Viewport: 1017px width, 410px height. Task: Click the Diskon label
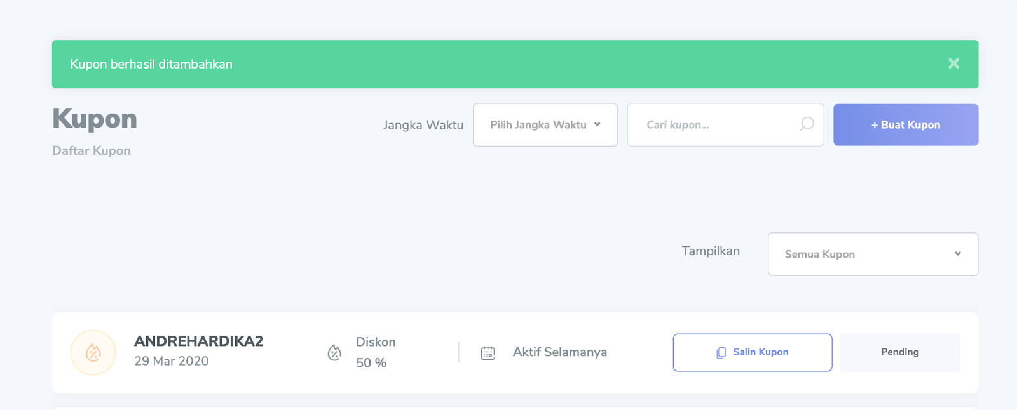tap(376, 342)
